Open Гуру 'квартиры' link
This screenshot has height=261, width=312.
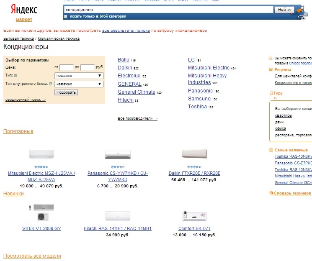(x=284, y=115)
